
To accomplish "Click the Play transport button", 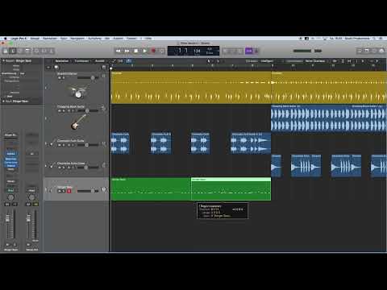I will [145, 51].
